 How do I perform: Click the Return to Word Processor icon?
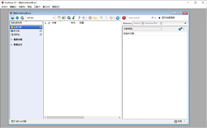tap(111, 18)
